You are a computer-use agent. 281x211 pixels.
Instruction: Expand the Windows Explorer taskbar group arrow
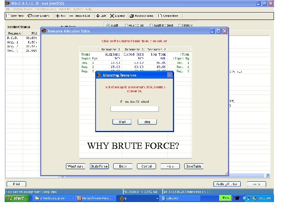[73, 198]
